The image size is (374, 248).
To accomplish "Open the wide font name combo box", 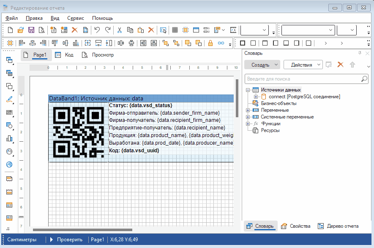I will [x=308, y=30].
